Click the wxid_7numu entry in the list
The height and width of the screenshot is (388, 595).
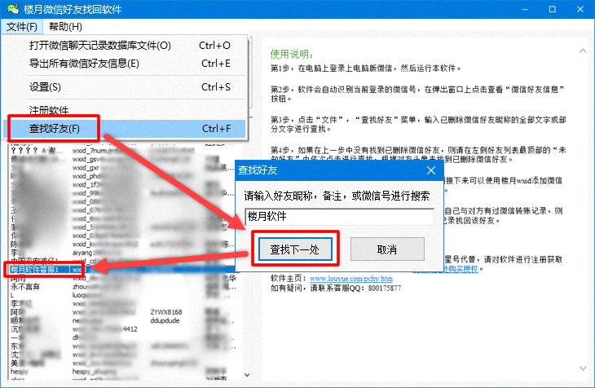tap(93, 151)
